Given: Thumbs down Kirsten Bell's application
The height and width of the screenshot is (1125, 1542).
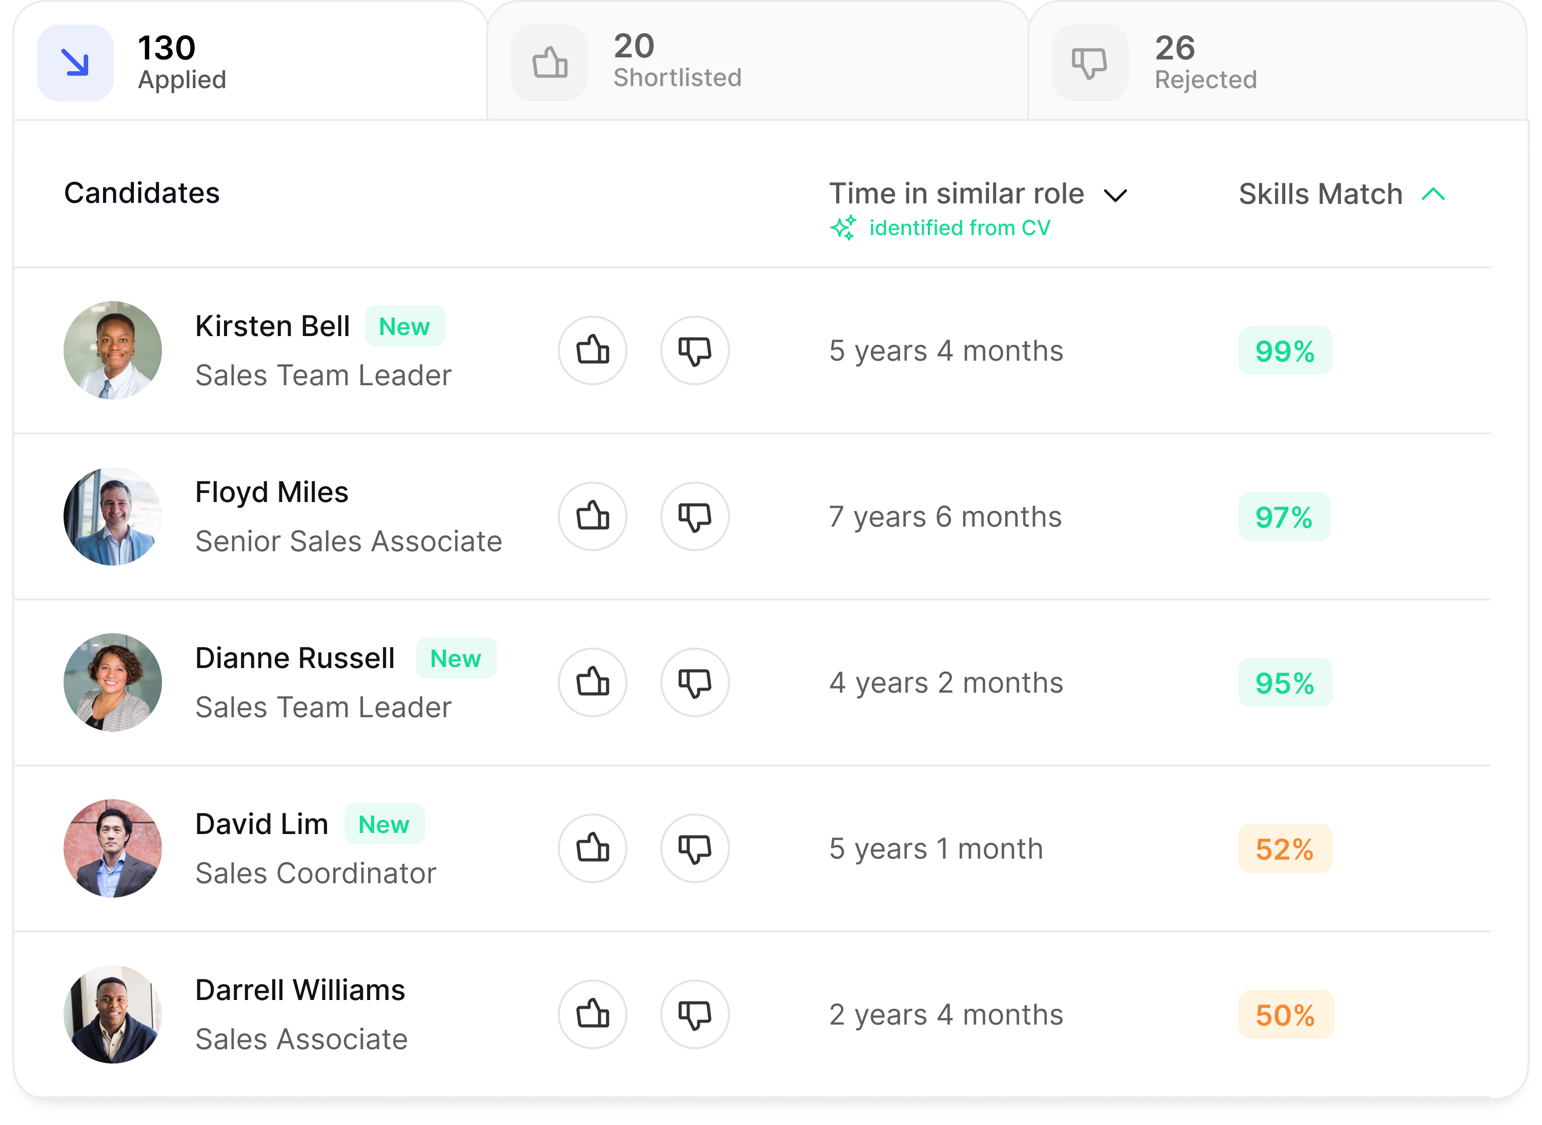Looking at the screenshot, I should (x=694, y=351).
